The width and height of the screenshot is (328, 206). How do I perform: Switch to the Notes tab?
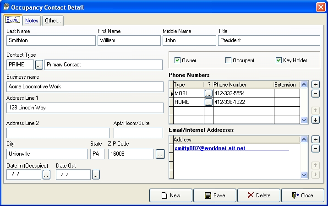pos(32,21)
